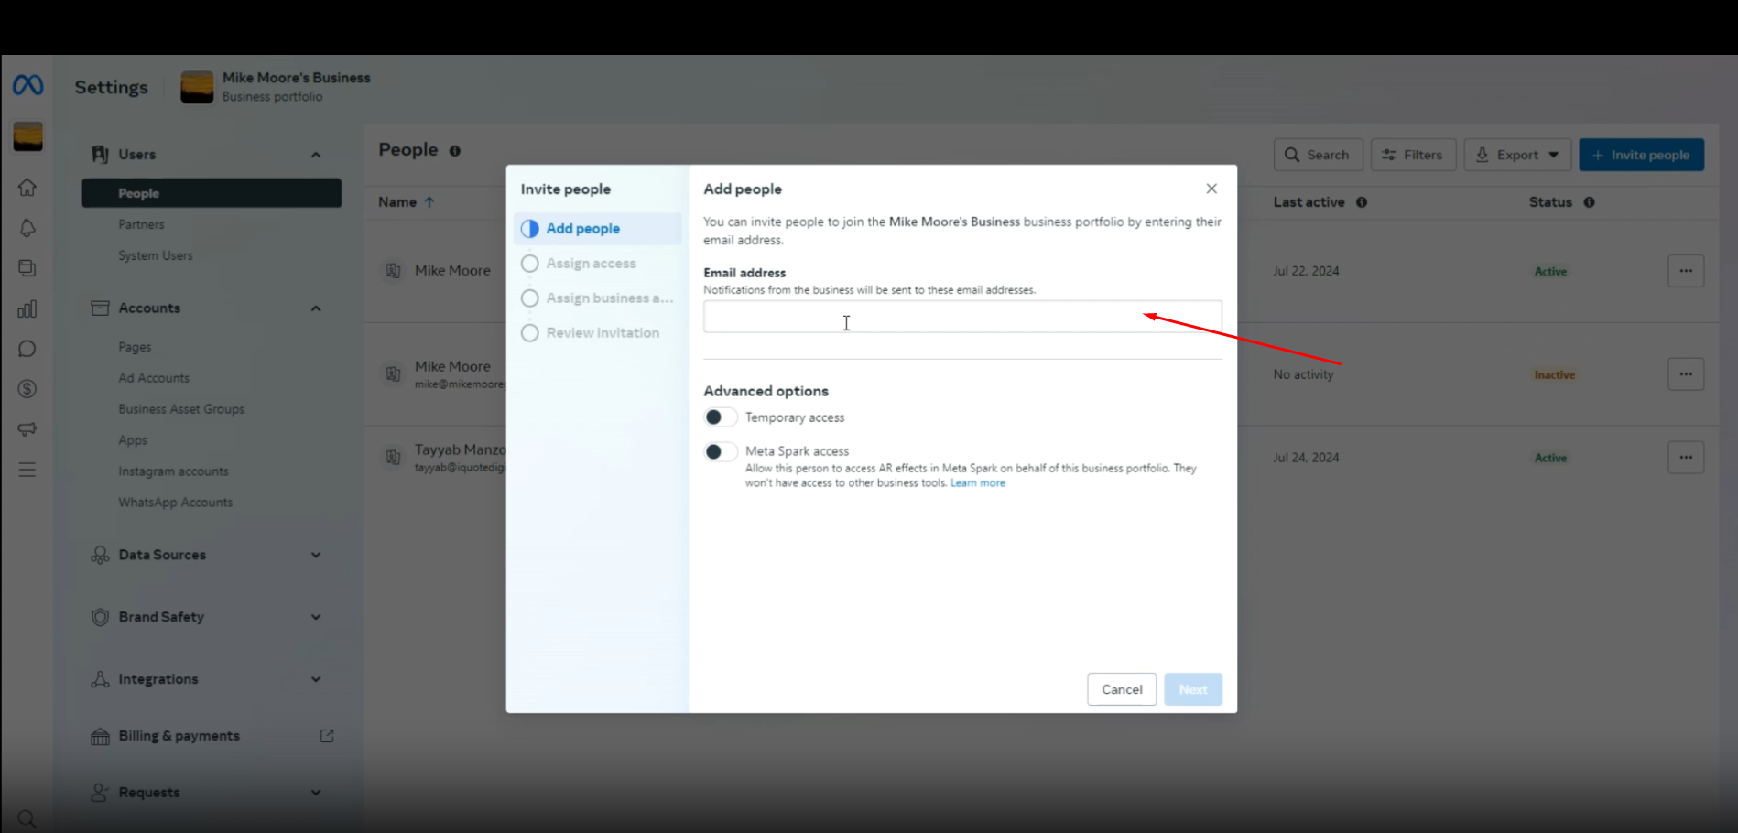
Task: Open the content pages icon in rail
Action: coord(27,268)
